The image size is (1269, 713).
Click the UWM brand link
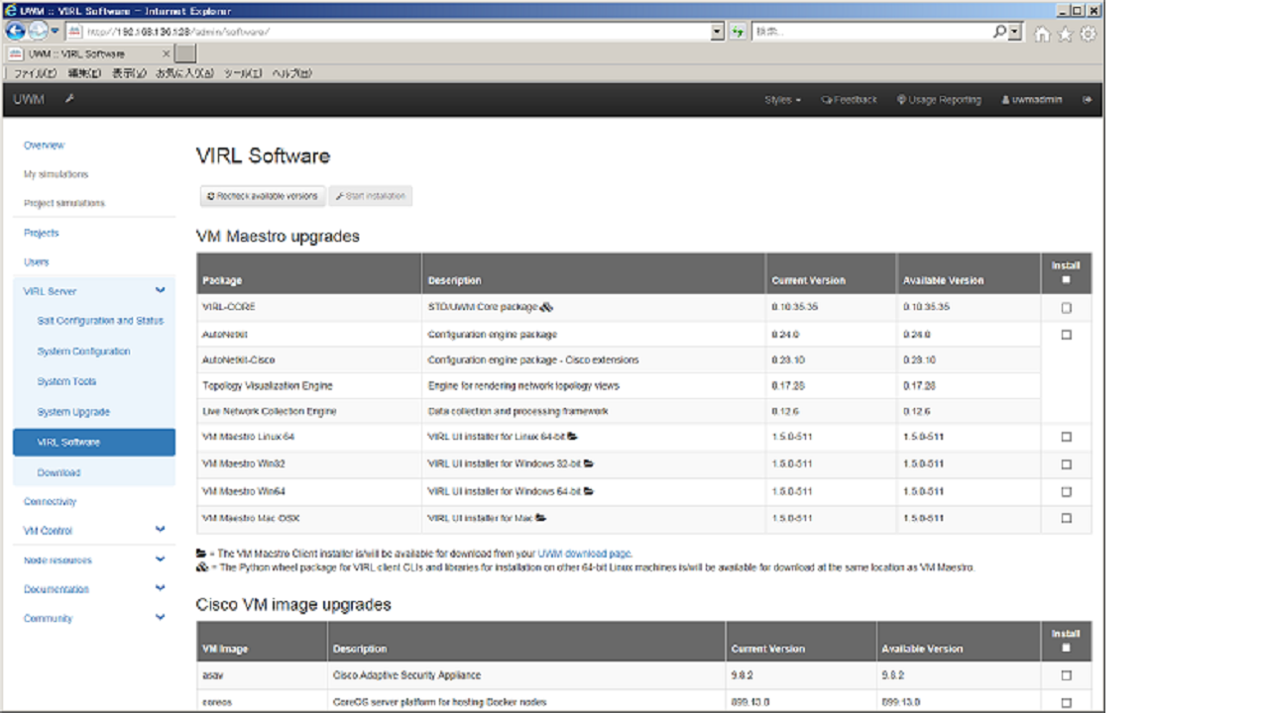click(29, 99)
